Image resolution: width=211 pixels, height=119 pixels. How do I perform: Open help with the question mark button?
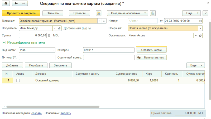[x=205, y=13]
